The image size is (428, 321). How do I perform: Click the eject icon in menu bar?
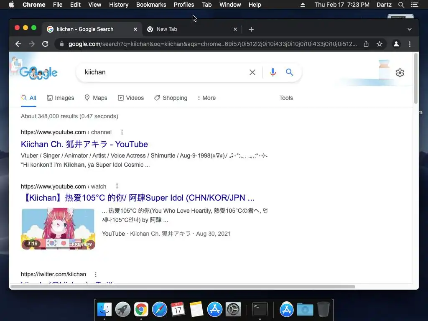click(303, 5)
